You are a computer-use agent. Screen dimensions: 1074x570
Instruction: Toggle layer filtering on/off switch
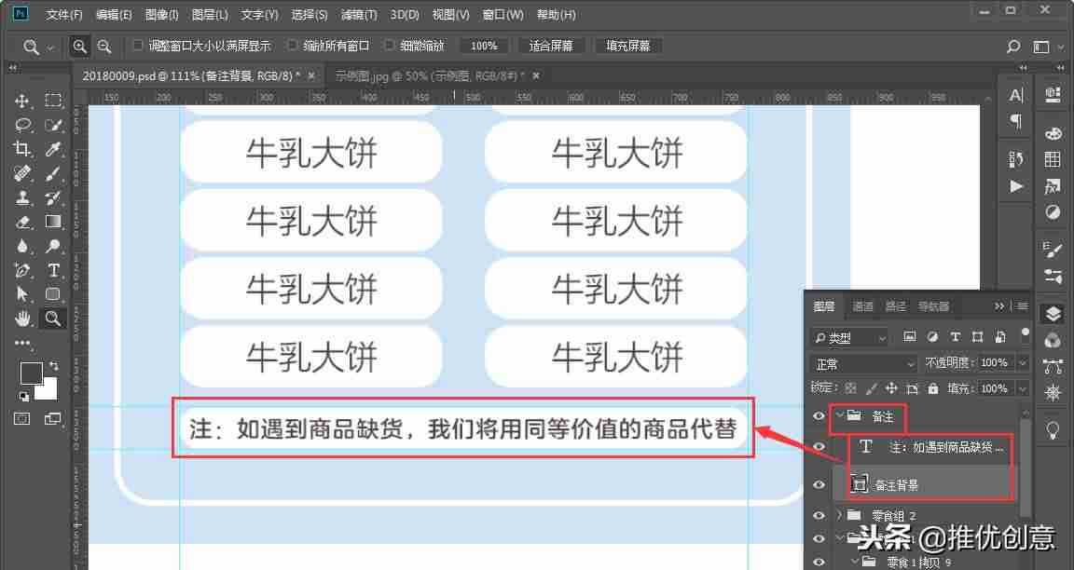pos(1025,333)
